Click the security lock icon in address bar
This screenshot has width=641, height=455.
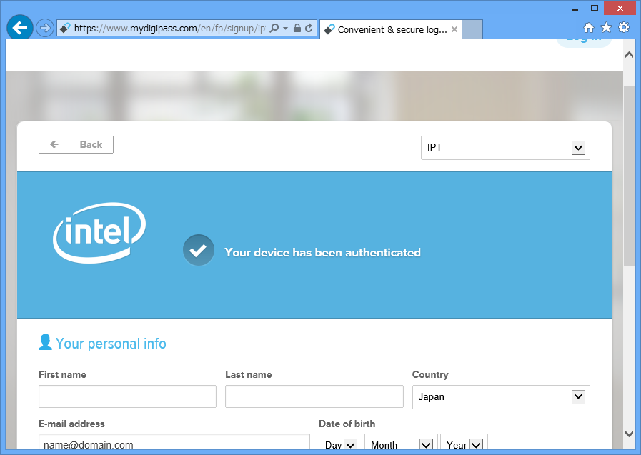click(x=297, y=28)
